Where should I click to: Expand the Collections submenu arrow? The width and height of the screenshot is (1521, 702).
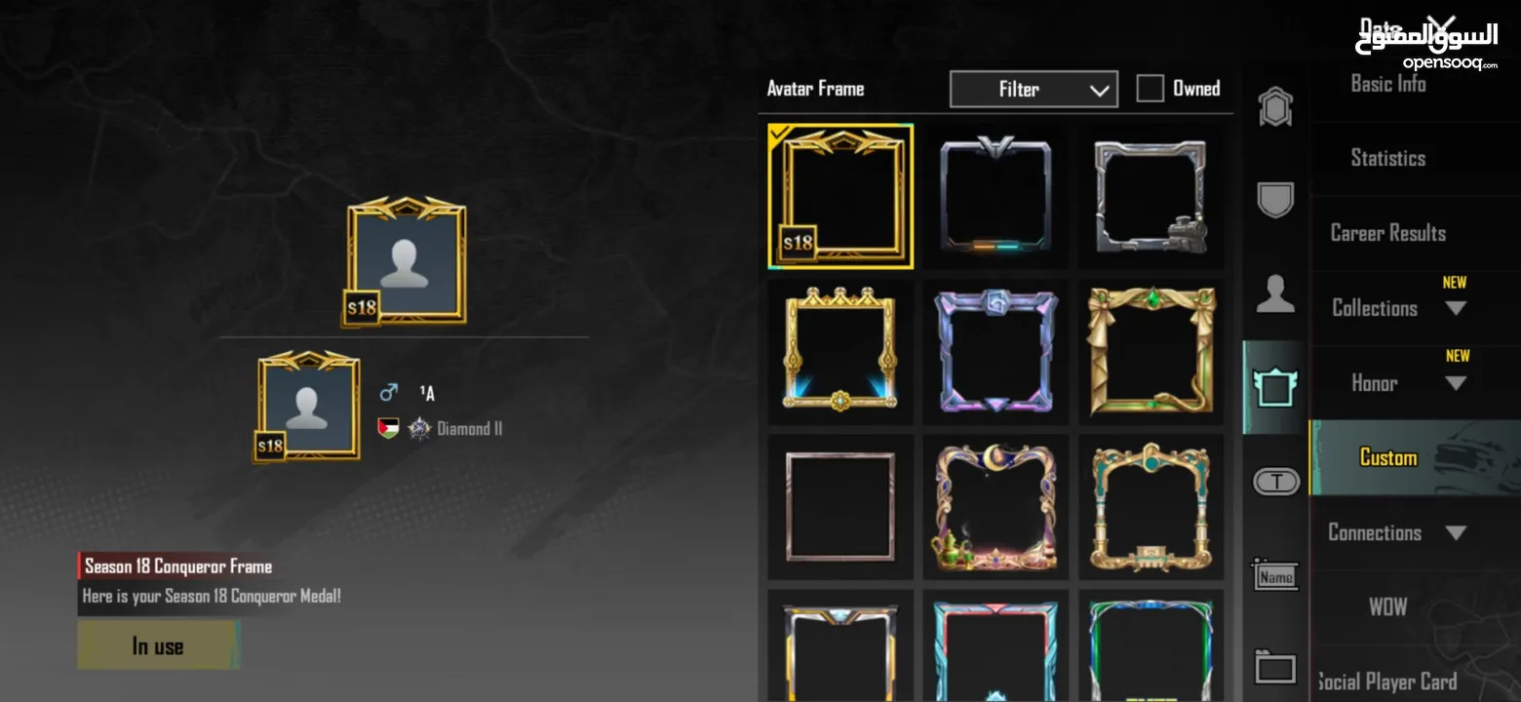1456,308
